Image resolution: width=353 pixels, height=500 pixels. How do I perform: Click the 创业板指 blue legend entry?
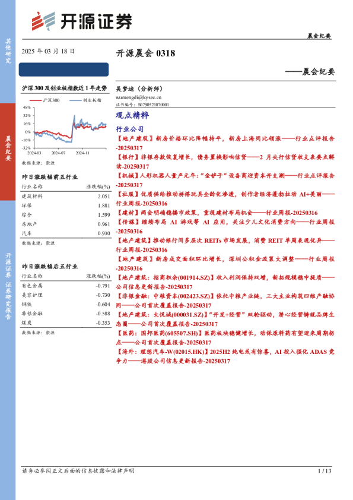(x=85, y=100)
